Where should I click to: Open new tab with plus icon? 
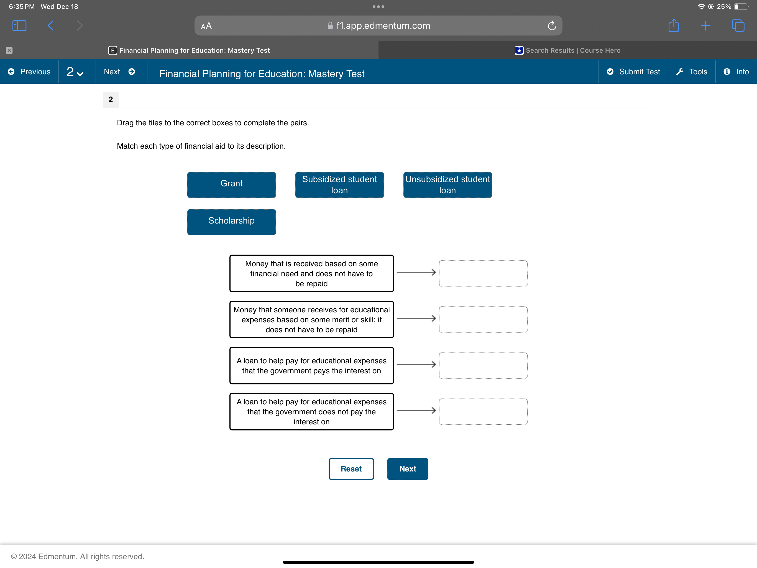(705, 26)
